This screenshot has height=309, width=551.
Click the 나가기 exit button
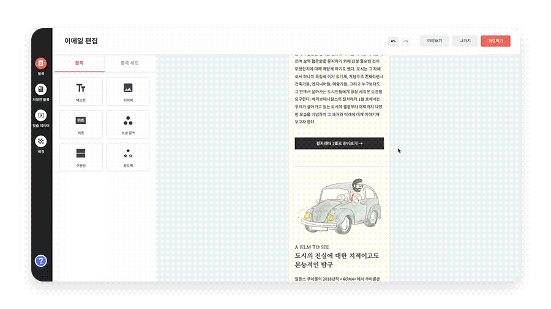(x=465, y=41)
